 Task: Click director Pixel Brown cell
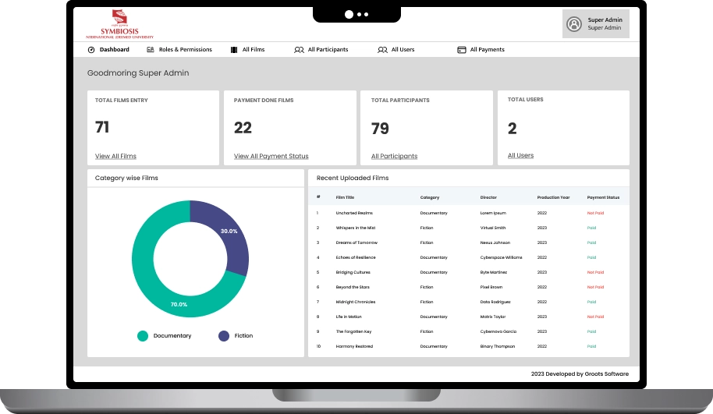491,287
